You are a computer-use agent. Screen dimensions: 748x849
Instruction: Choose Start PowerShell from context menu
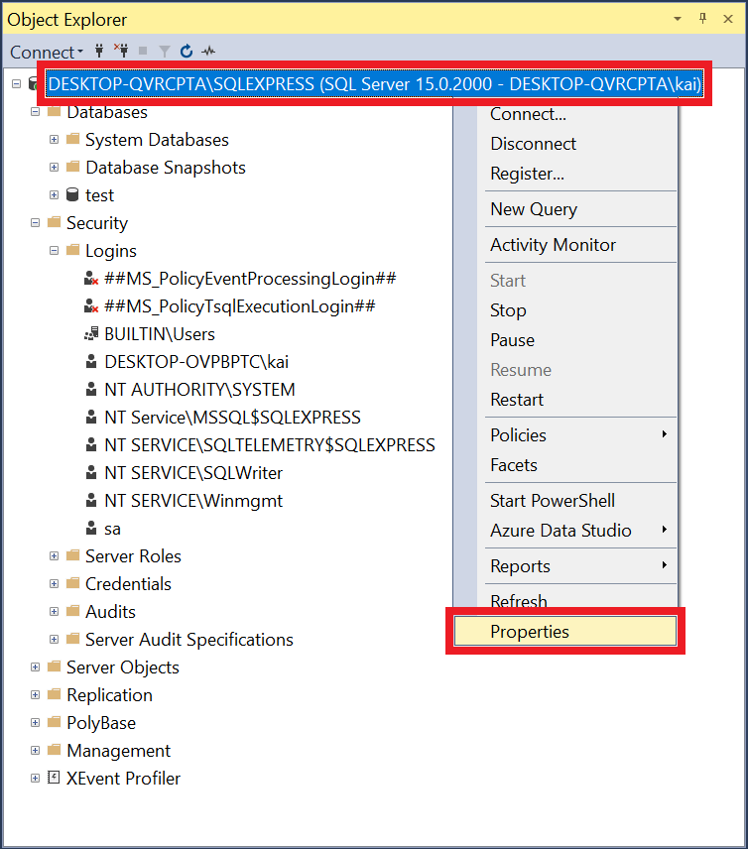pos(564,500)
